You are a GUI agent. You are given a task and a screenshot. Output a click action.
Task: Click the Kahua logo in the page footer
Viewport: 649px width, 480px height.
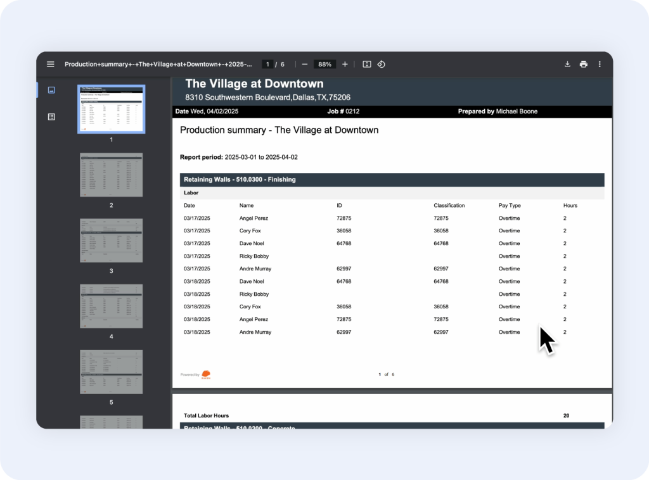(206, 375)
